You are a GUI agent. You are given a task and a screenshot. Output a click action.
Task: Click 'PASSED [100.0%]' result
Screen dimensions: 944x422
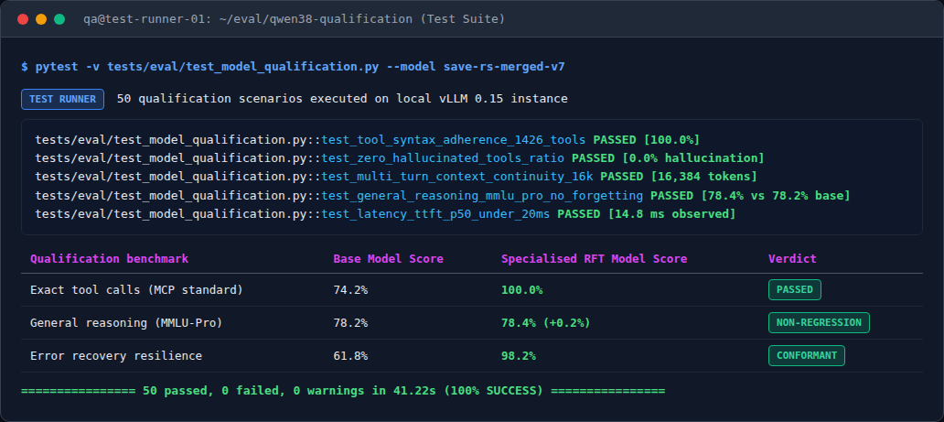coord(646,140)
